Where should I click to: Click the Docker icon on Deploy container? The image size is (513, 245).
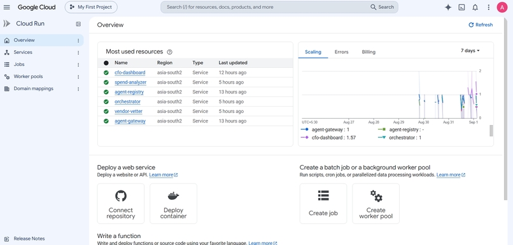[x=173, y=195]
